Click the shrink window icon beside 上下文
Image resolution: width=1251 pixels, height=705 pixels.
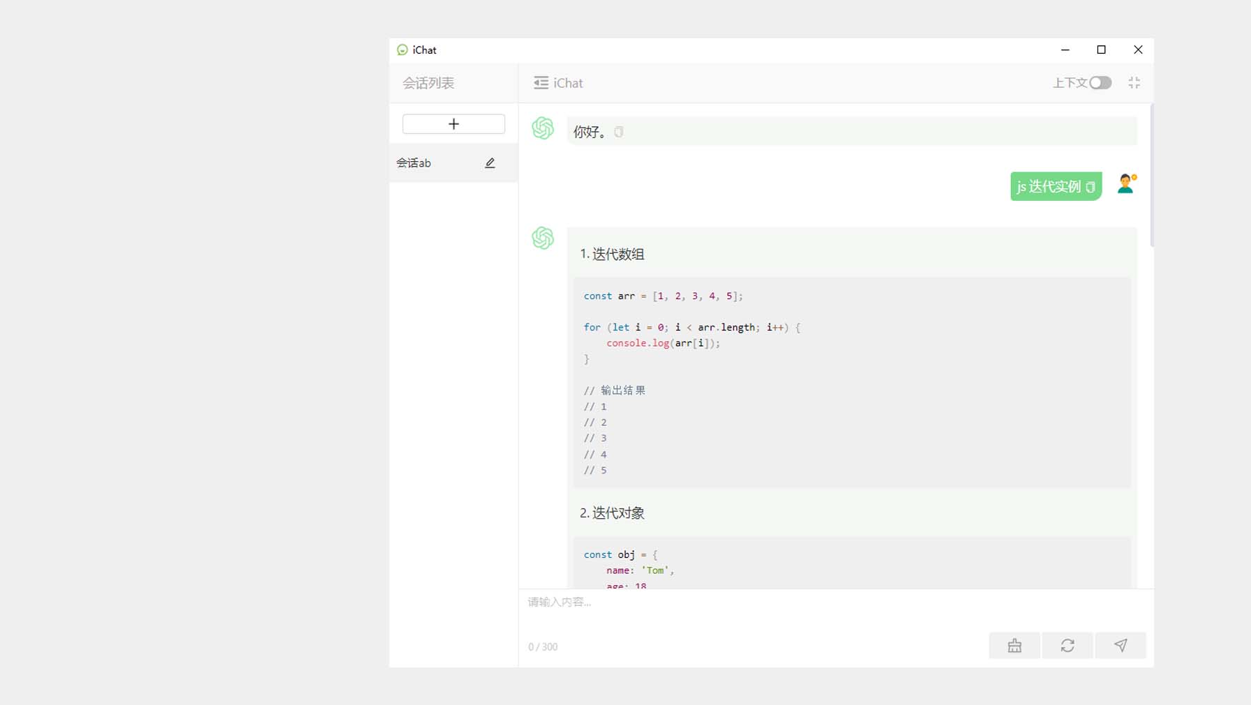(1134, 83)
